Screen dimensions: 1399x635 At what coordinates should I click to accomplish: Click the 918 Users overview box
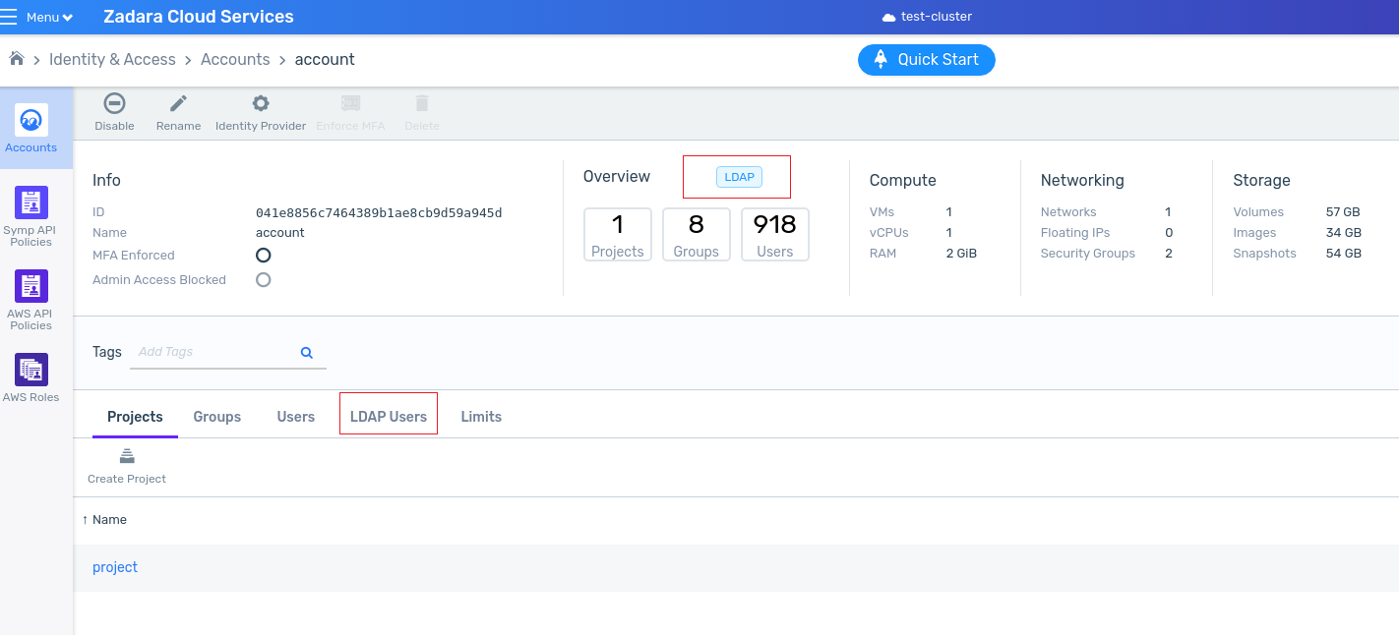[775, 235]
